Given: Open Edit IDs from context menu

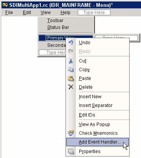Looking at the screenshot, I should [x=98, y=115].
